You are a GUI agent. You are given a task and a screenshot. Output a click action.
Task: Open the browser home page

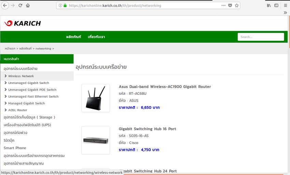(x=28, y=5)
